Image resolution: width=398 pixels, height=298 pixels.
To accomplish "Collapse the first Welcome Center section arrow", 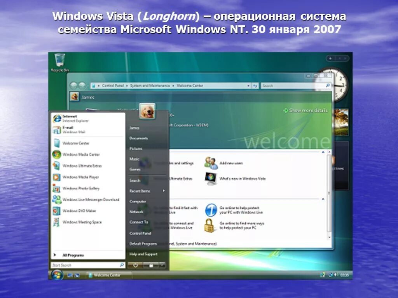I will [323, 152].
